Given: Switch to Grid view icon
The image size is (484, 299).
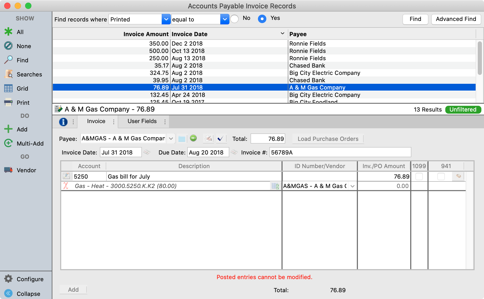Looking at the screenshot, I should coord(8,88).
